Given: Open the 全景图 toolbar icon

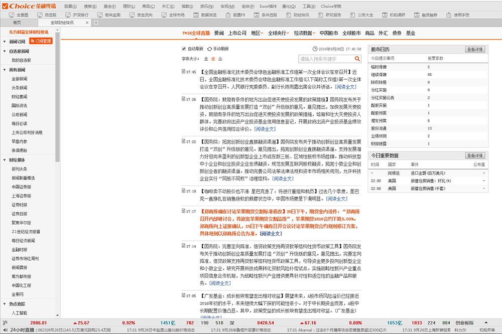Looking at the screenshot, I should click(12, 15).
